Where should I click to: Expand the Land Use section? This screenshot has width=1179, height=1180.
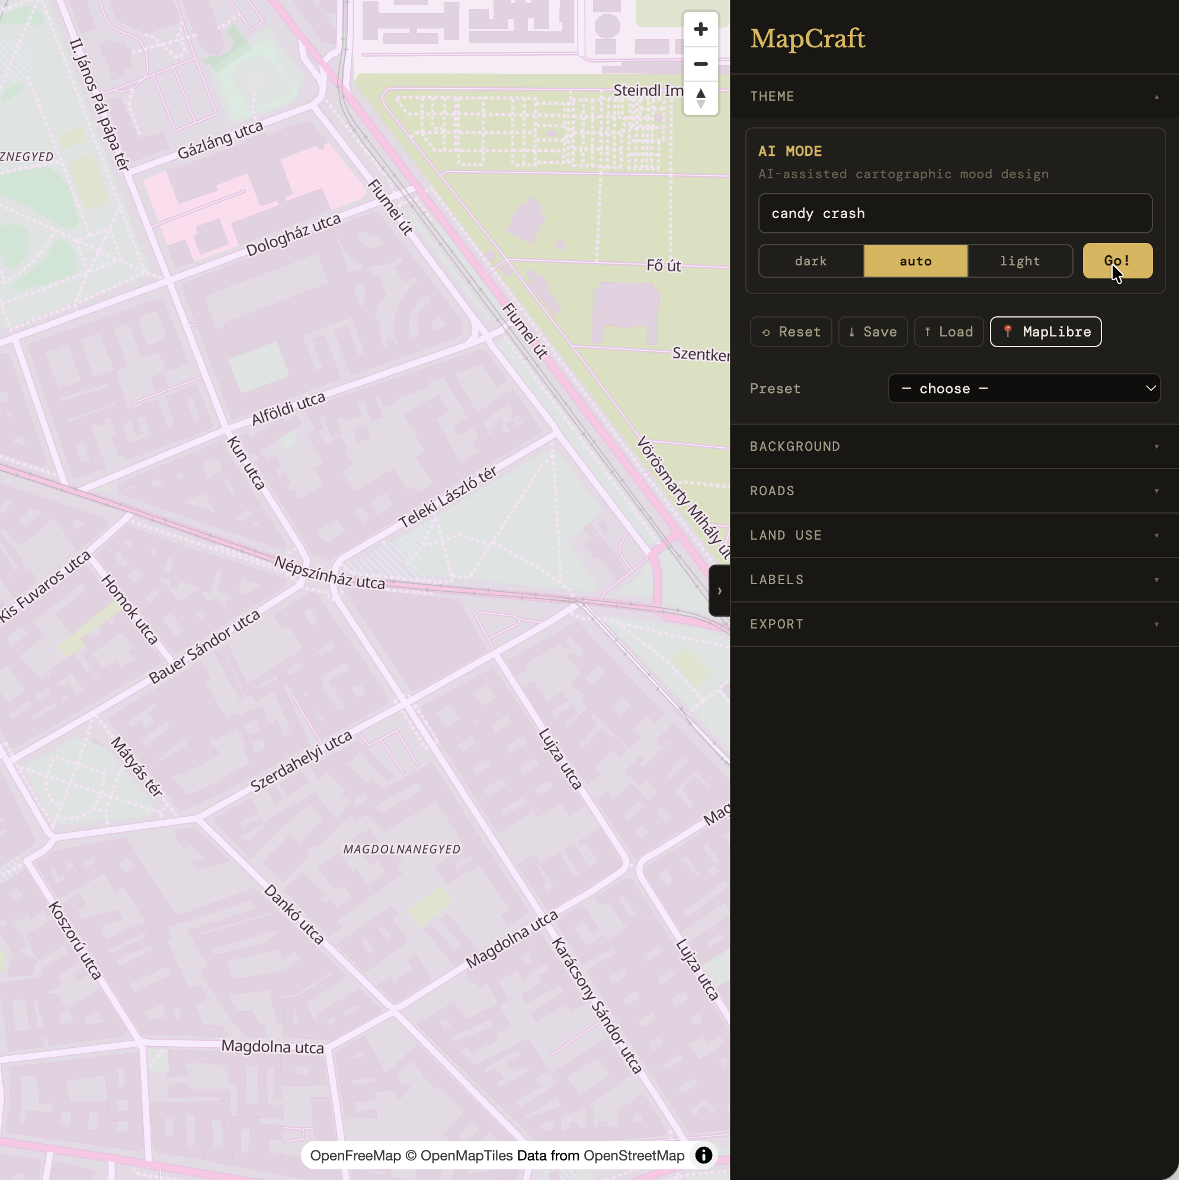point(954,536)
